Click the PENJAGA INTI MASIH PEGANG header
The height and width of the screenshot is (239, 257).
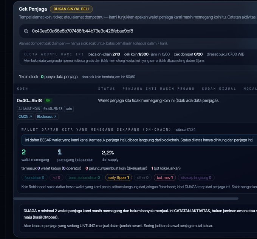coord(158,89)
